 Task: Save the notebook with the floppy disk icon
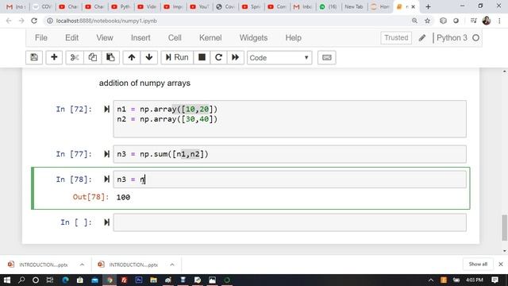tap(34, 57)
